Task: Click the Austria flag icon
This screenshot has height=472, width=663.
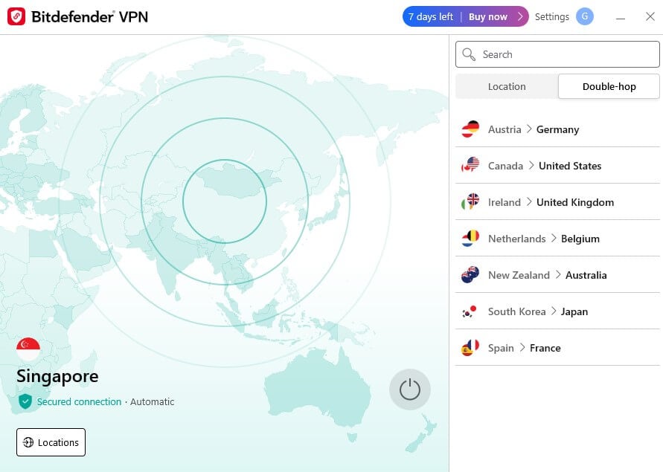Action: 470,129
